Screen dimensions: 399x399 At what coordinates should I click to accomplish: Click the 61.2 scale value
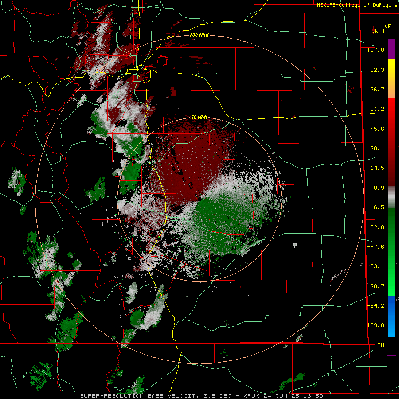click(377, 109)
